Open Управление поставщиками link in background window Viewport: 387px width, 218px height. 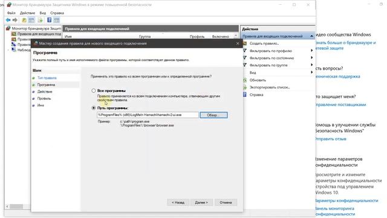(x=340, y=105)
